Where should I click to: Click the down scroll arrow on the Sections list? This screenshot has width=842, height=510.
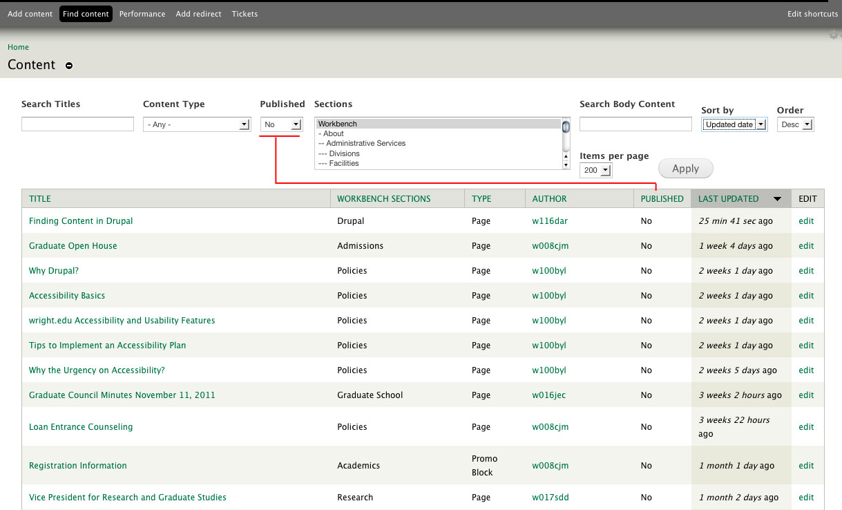click(566, 165)
